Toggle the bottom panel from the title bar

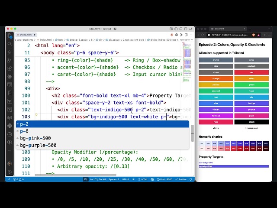click(181, 29)
